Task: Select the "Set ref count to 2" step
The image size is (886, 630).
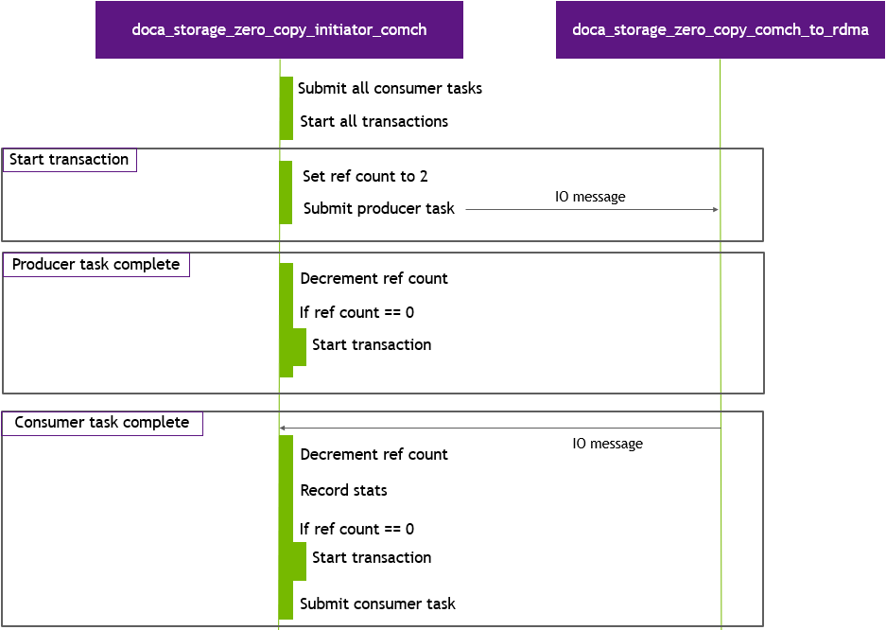Action: click(365, 176)
